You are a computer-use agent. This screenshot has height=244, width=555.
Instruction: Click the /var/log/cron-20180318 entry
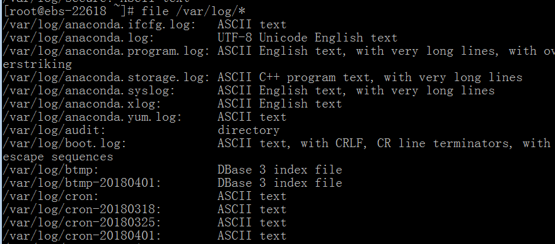click(82, 210)
